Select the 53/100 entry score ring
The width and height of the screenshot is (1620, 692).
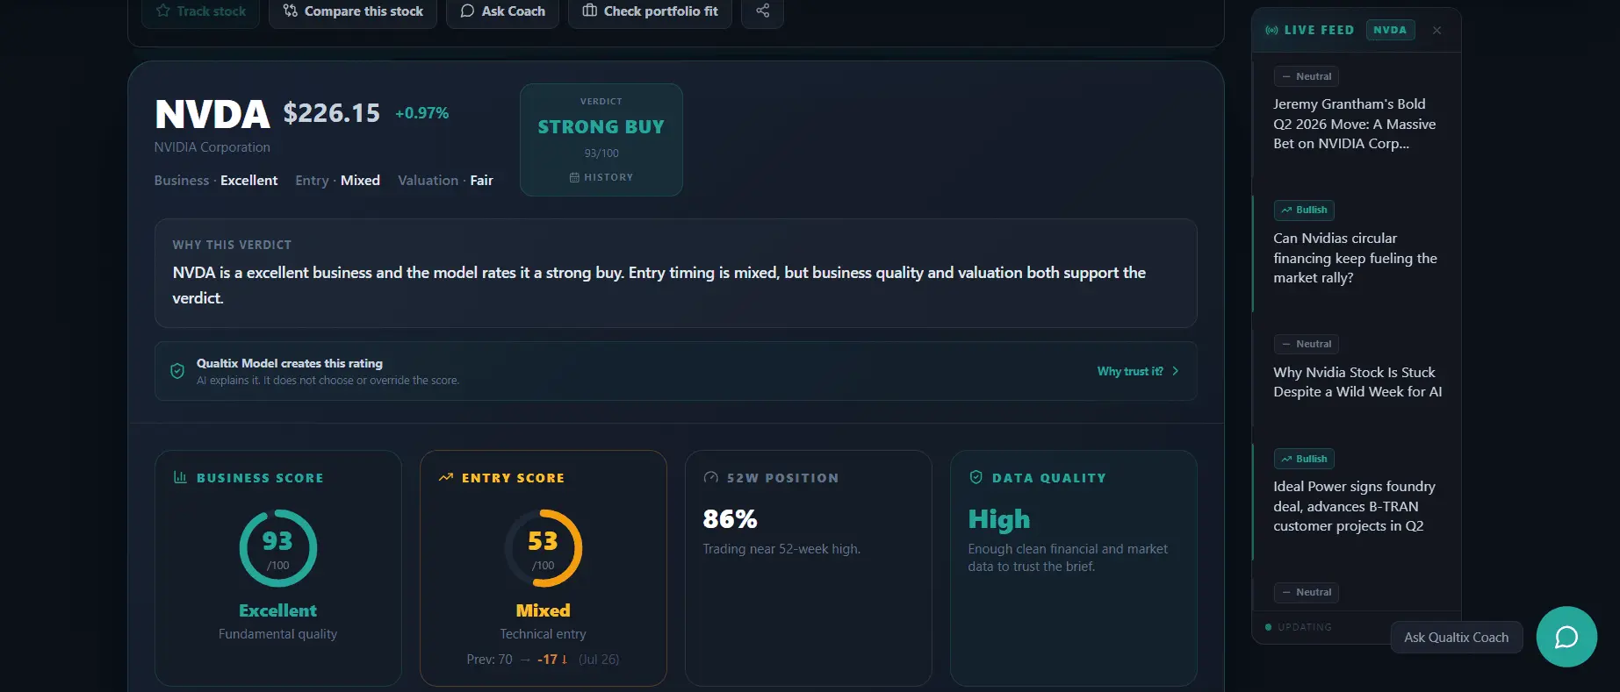pos(544,548)
